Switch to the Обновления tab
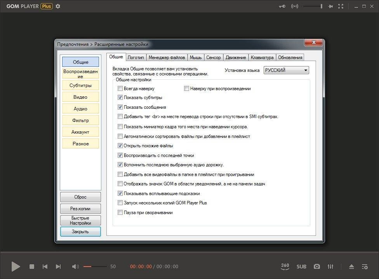The height and width of the screenshot is (279, 379). pyautogui.click(x=290, y=58)
